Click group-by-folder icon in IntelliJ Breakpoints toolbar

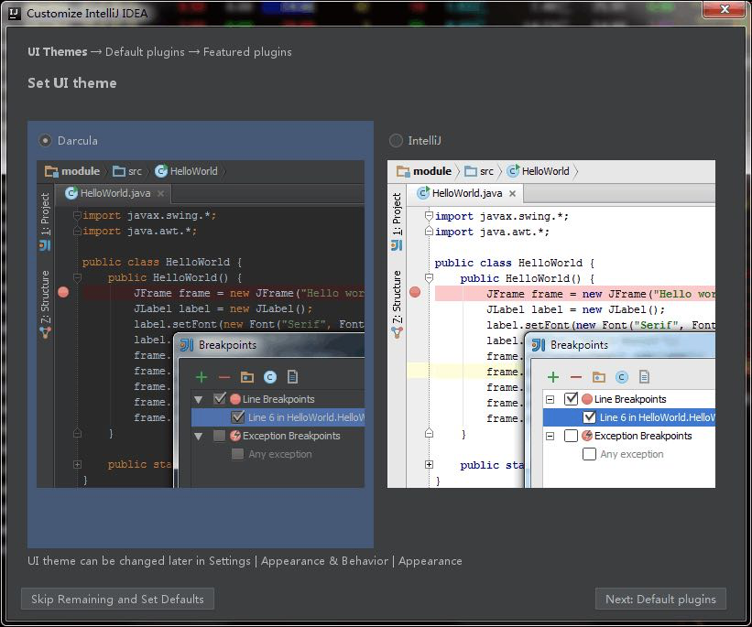(x=599, y=377)
